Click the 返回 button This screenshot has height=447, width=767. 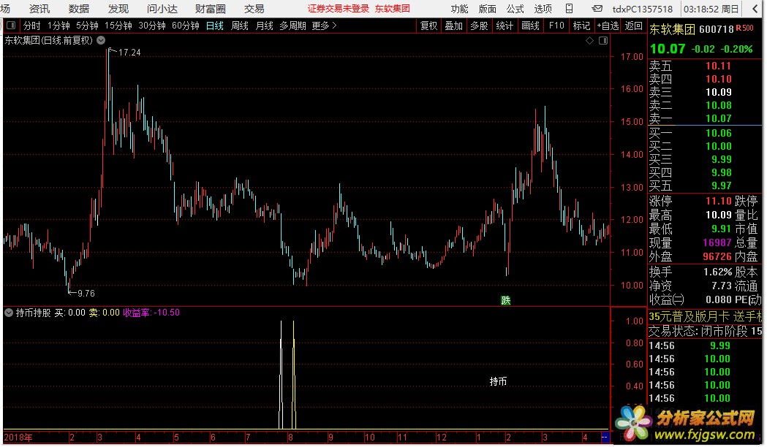coord(634,26)
